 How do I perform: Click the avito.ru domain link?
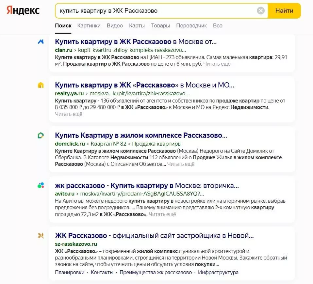point(65,194)
